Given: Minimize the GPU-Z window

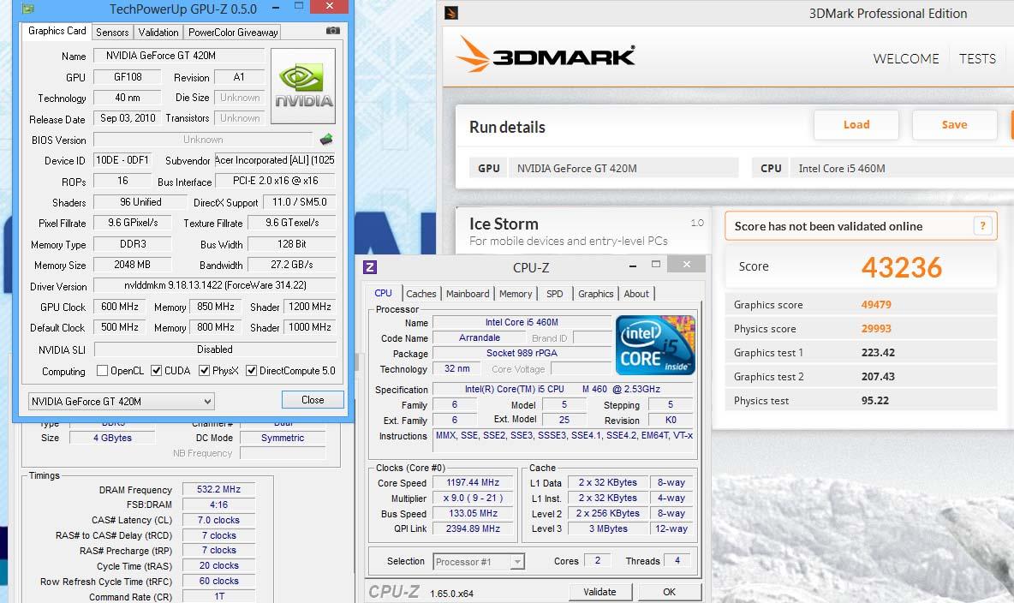Looking at the screenshot, I should pyautogui.click(x=276, y=8).
